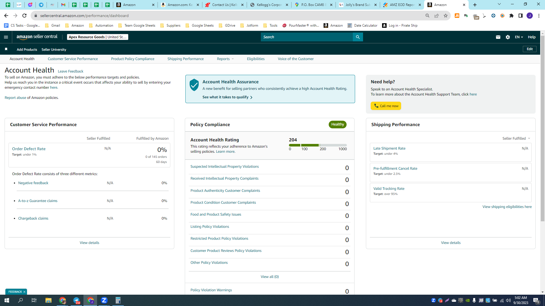Image resolution: width=545 pixels, height=306 pixels.
Task: Click the bookmark flag icon
Action: [6, 49]
